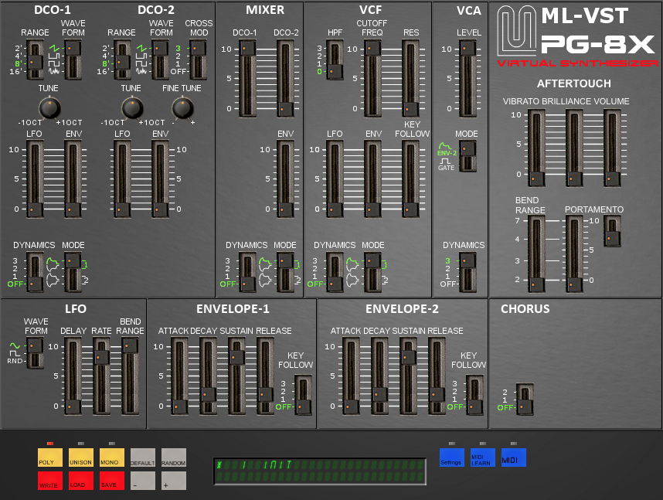
Task: Select the sawtooth waveform icon for DCO-1
Action: click(x=53, y=48)
